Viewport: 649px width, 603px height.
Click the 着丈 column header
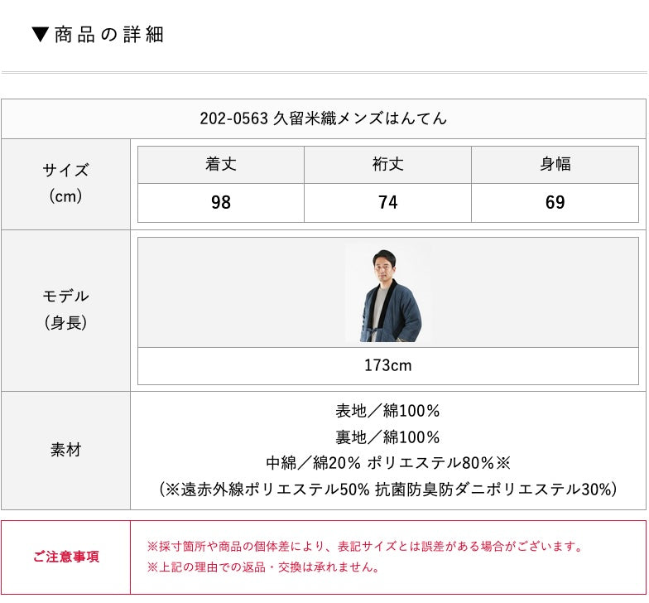click(221, 164)
